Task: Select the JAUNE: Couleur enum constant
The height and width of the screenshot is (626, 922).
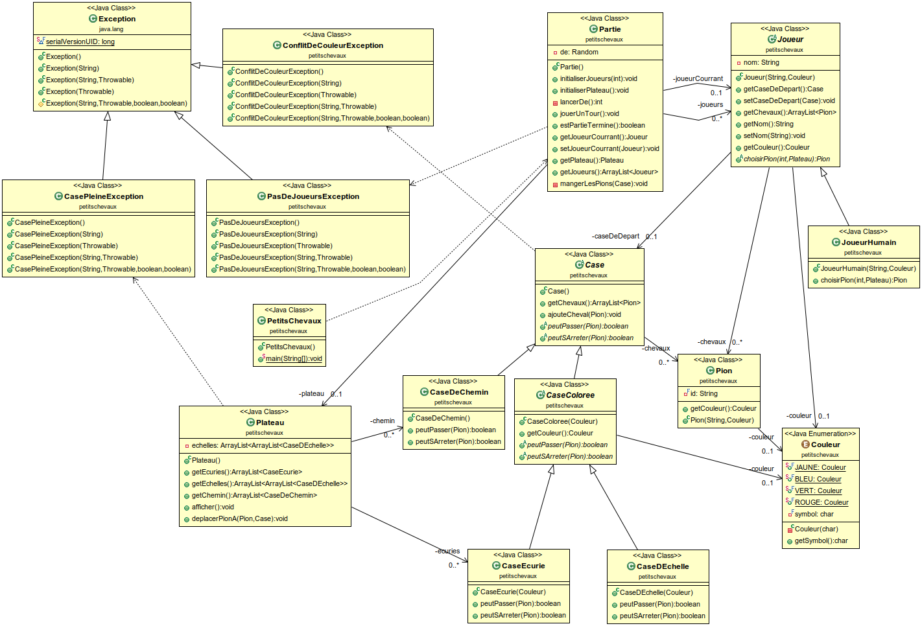Action: (820, 467)
